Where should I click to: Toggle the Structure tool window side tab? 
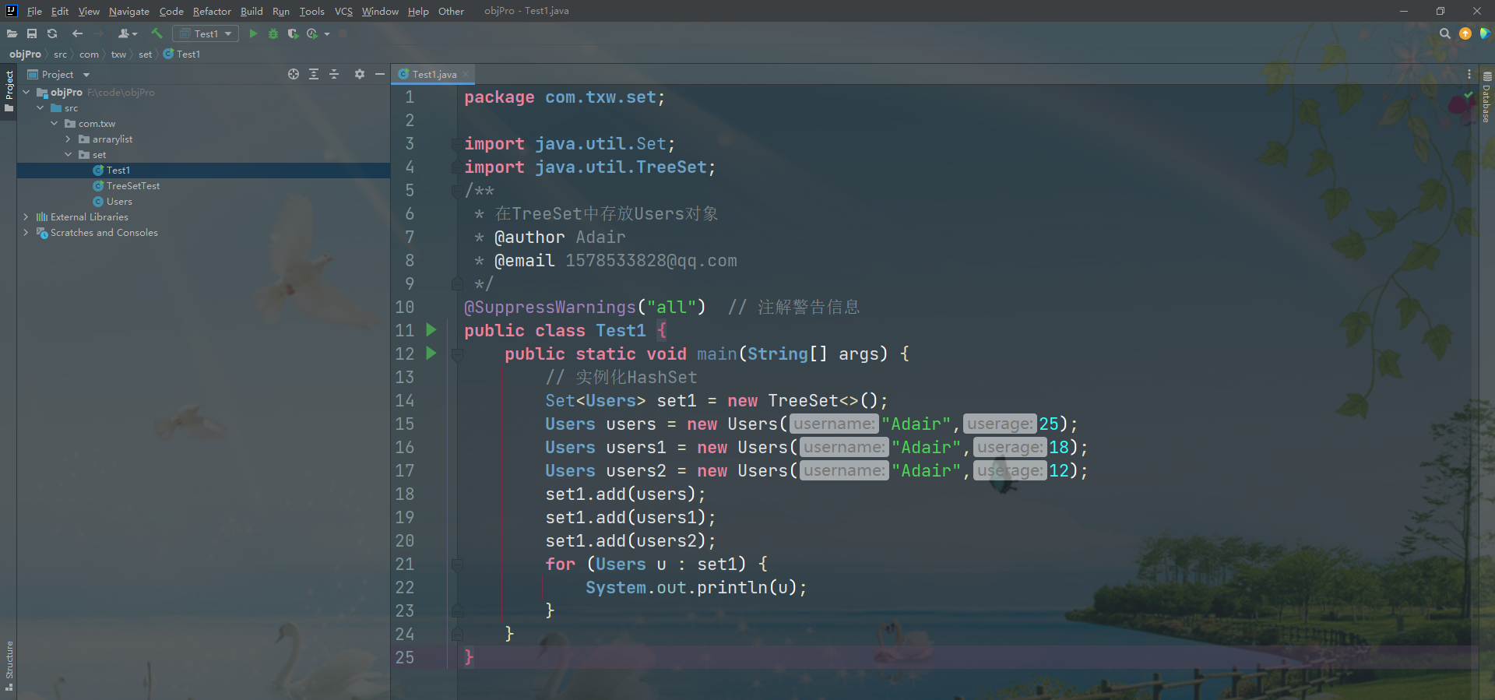click(x=9, y=666)
